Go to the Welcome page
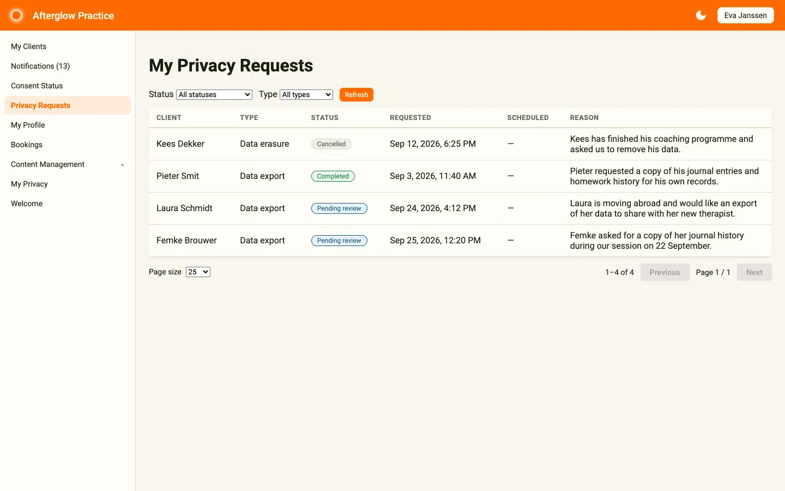 point(68,203)
